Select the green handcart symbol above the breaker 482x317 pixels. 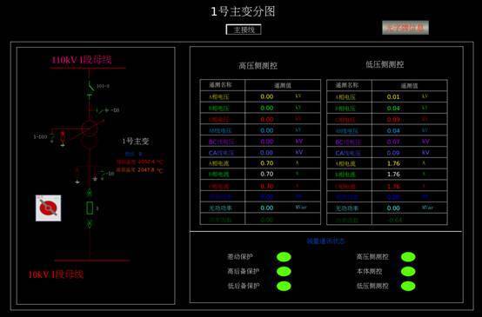pyautogui.click(x=90, y=193)
